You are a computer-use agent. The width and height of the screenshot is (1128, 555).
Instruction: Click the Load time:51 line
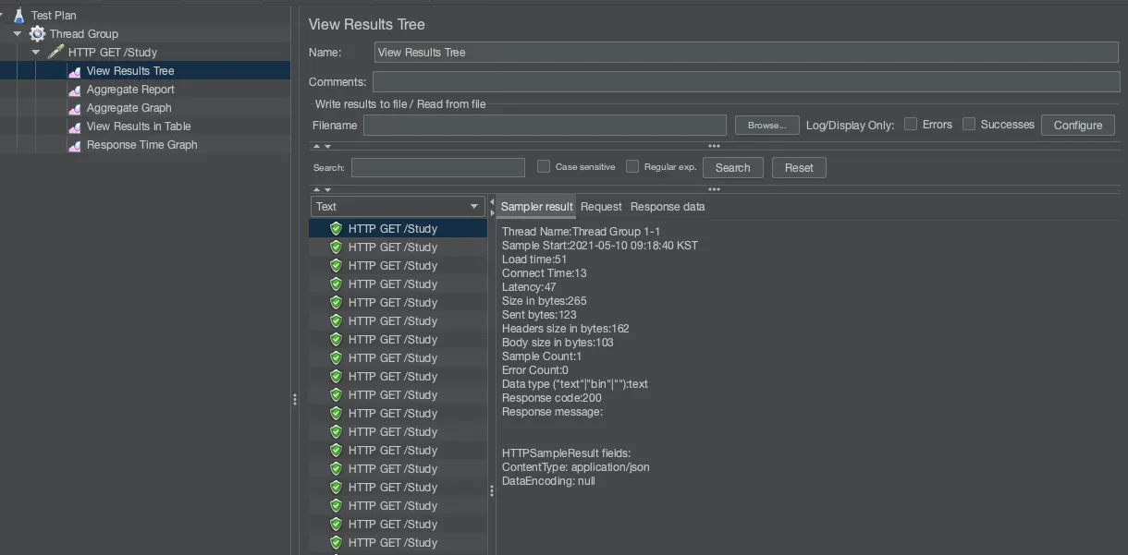pyautogui.click(x=534, y=259)
